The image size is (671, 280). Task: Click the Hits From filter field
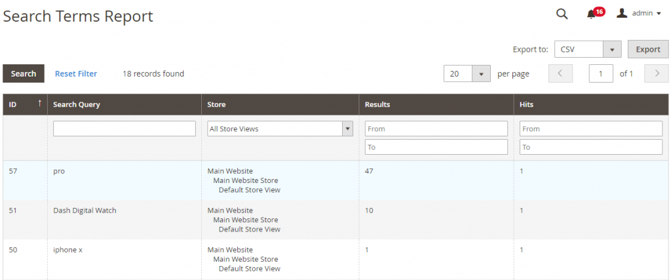(591, 129)
